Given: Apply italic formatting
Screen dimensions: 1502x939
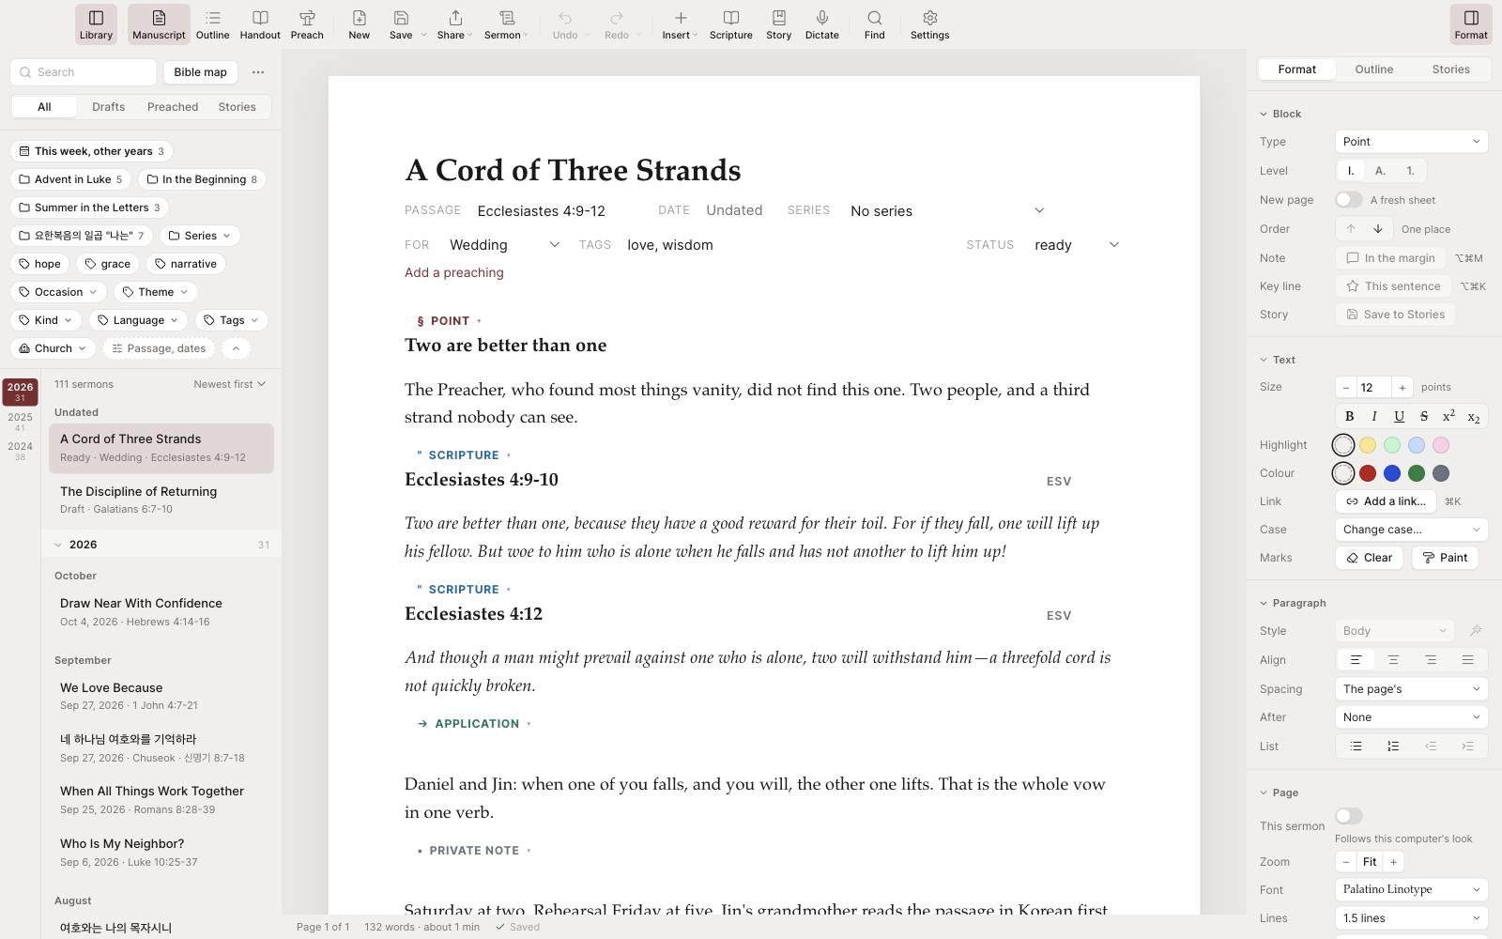Looking at the screenshot, I should click(x=1374, y=416).
